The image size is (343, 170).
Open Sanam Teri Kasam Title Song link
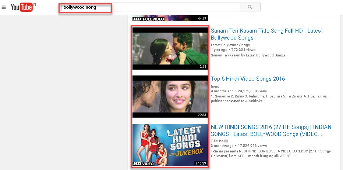(x=267, y=34)
